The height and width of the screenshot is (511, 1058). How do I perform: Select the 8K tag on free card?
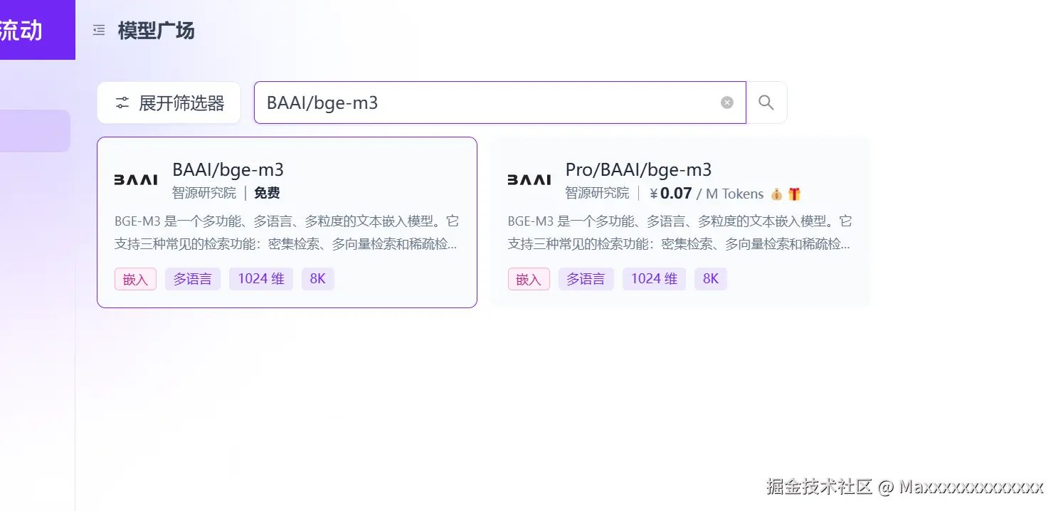coord(318,279)
